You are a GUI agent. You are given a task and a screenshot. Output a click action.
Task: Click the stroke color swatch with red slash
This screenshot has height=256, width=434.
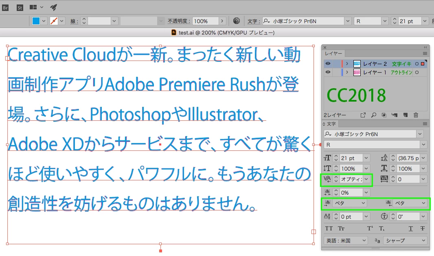pos(54,21)
